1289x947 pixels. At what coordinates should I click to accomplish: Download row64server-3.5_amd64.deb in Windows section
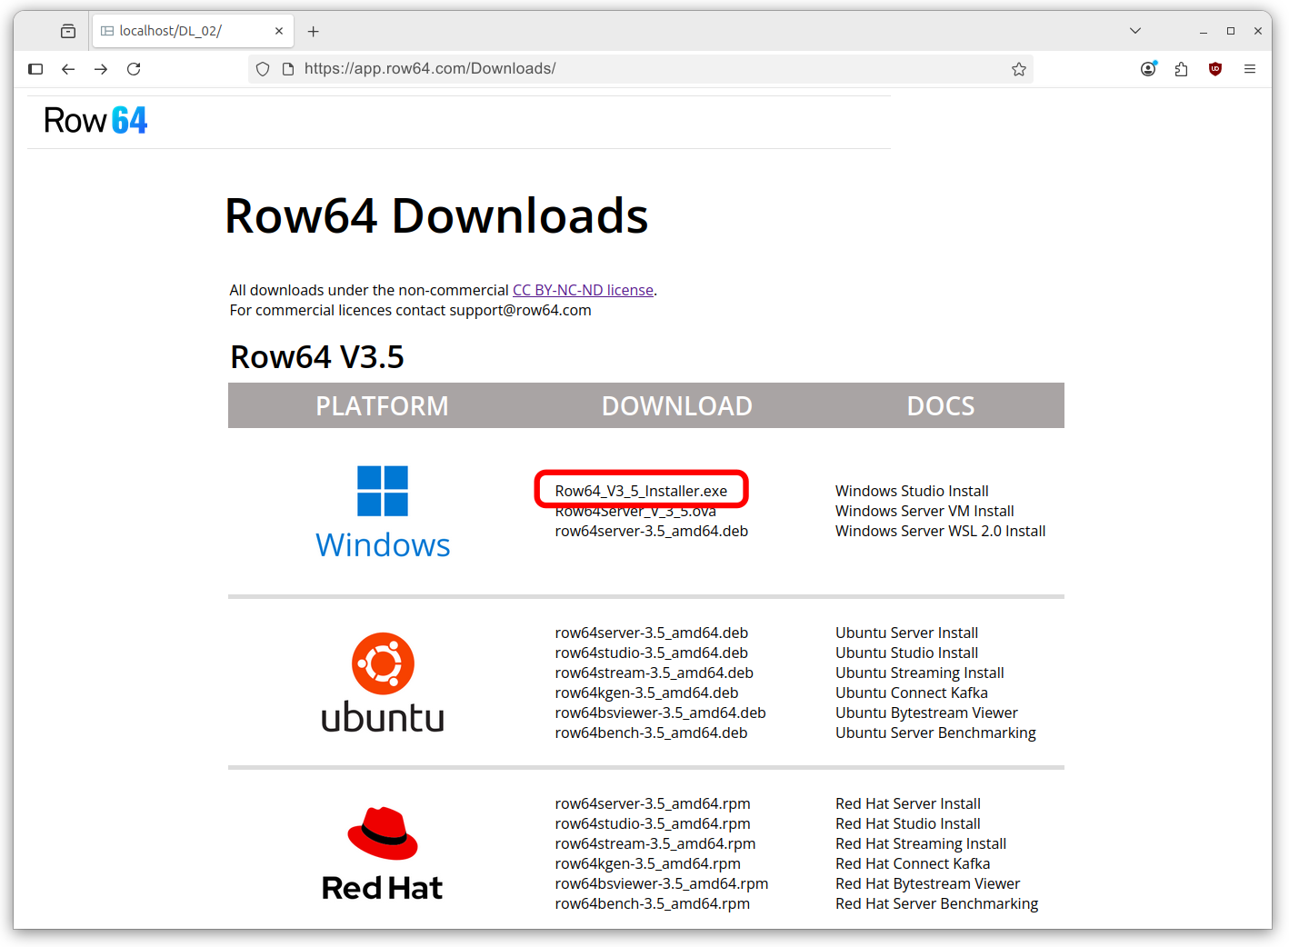[652, 531]
